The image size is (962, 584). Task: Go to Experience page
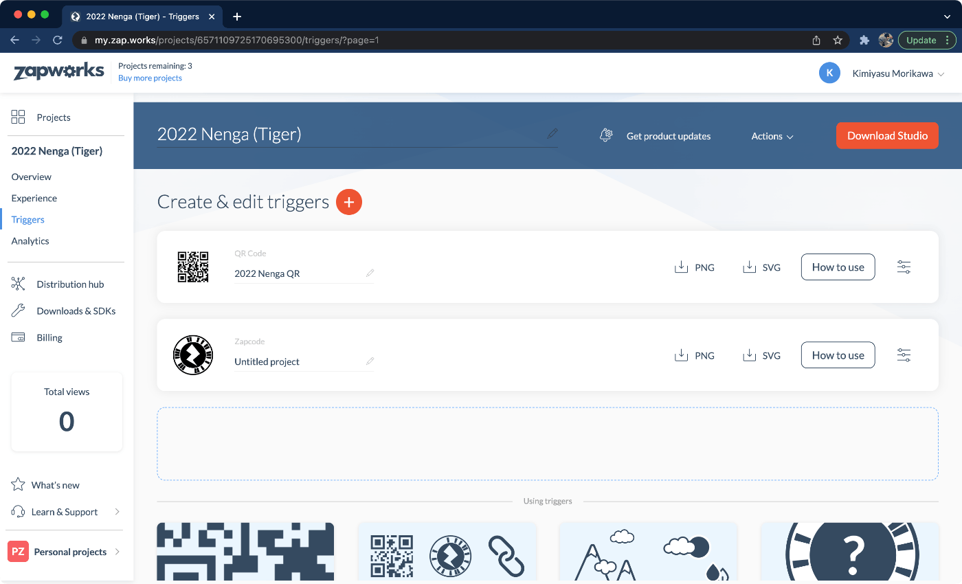point(34,198)
